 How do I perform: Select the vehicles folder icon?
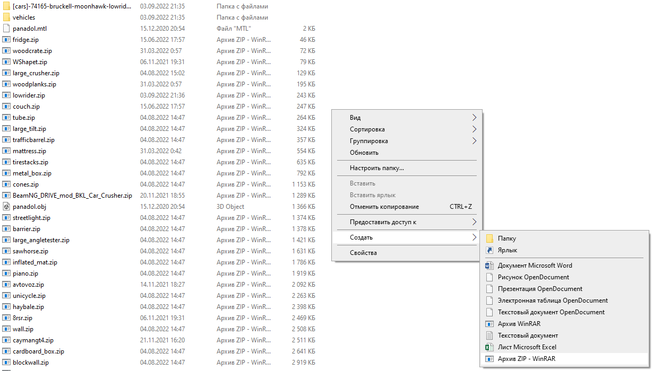pyautogui.click(x=6, y=17)
